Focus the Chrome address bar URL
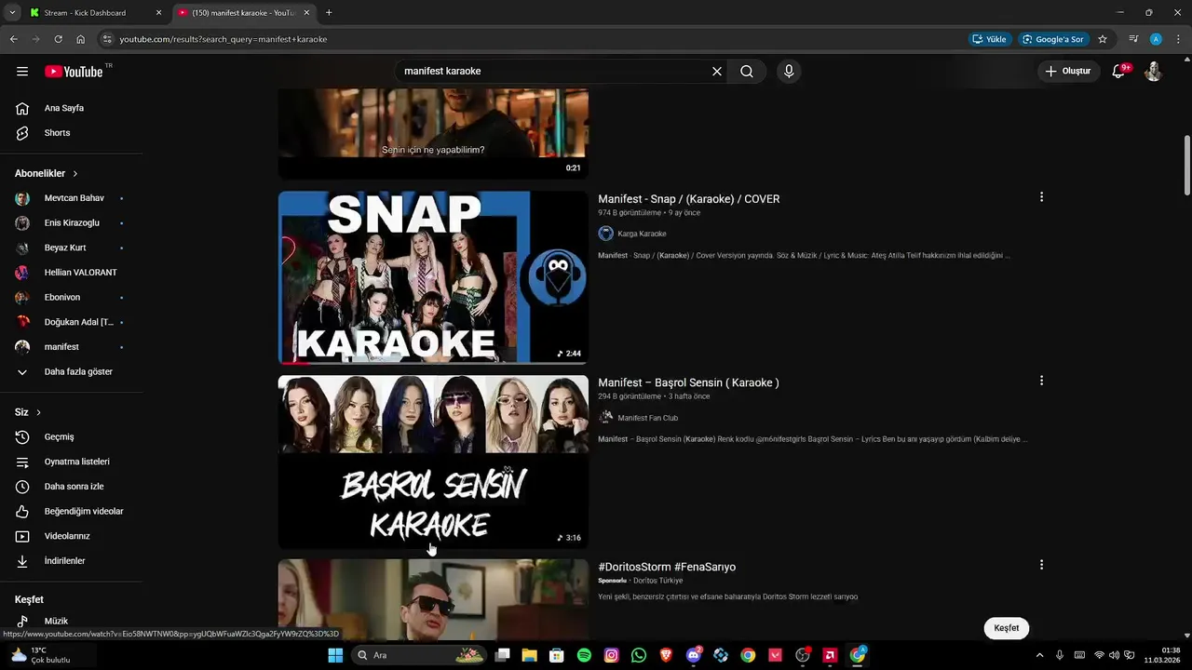 [x=223, y=39]
